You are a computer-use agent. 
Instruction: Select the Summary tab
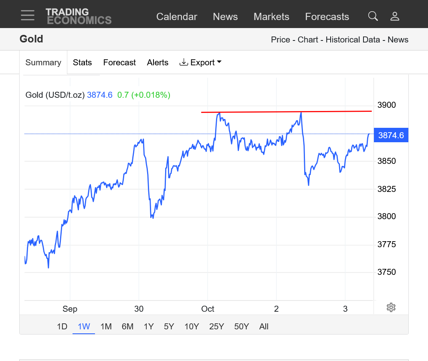tap(43, 63)
